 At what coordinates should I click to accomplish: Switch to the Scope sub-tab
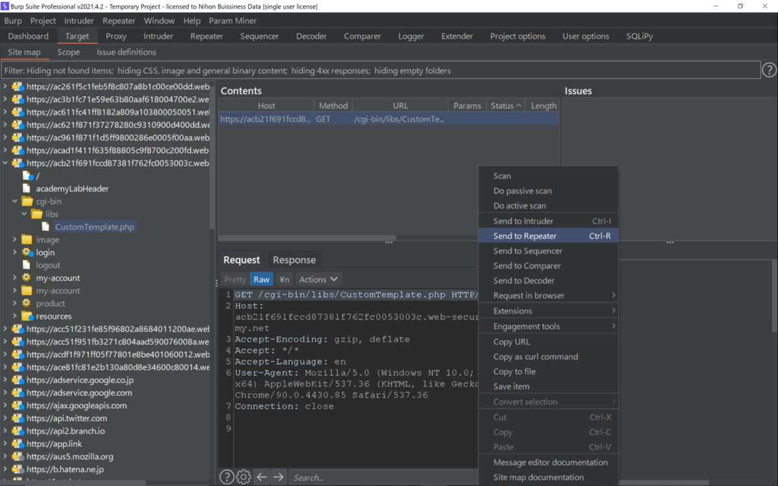[68, 52]
